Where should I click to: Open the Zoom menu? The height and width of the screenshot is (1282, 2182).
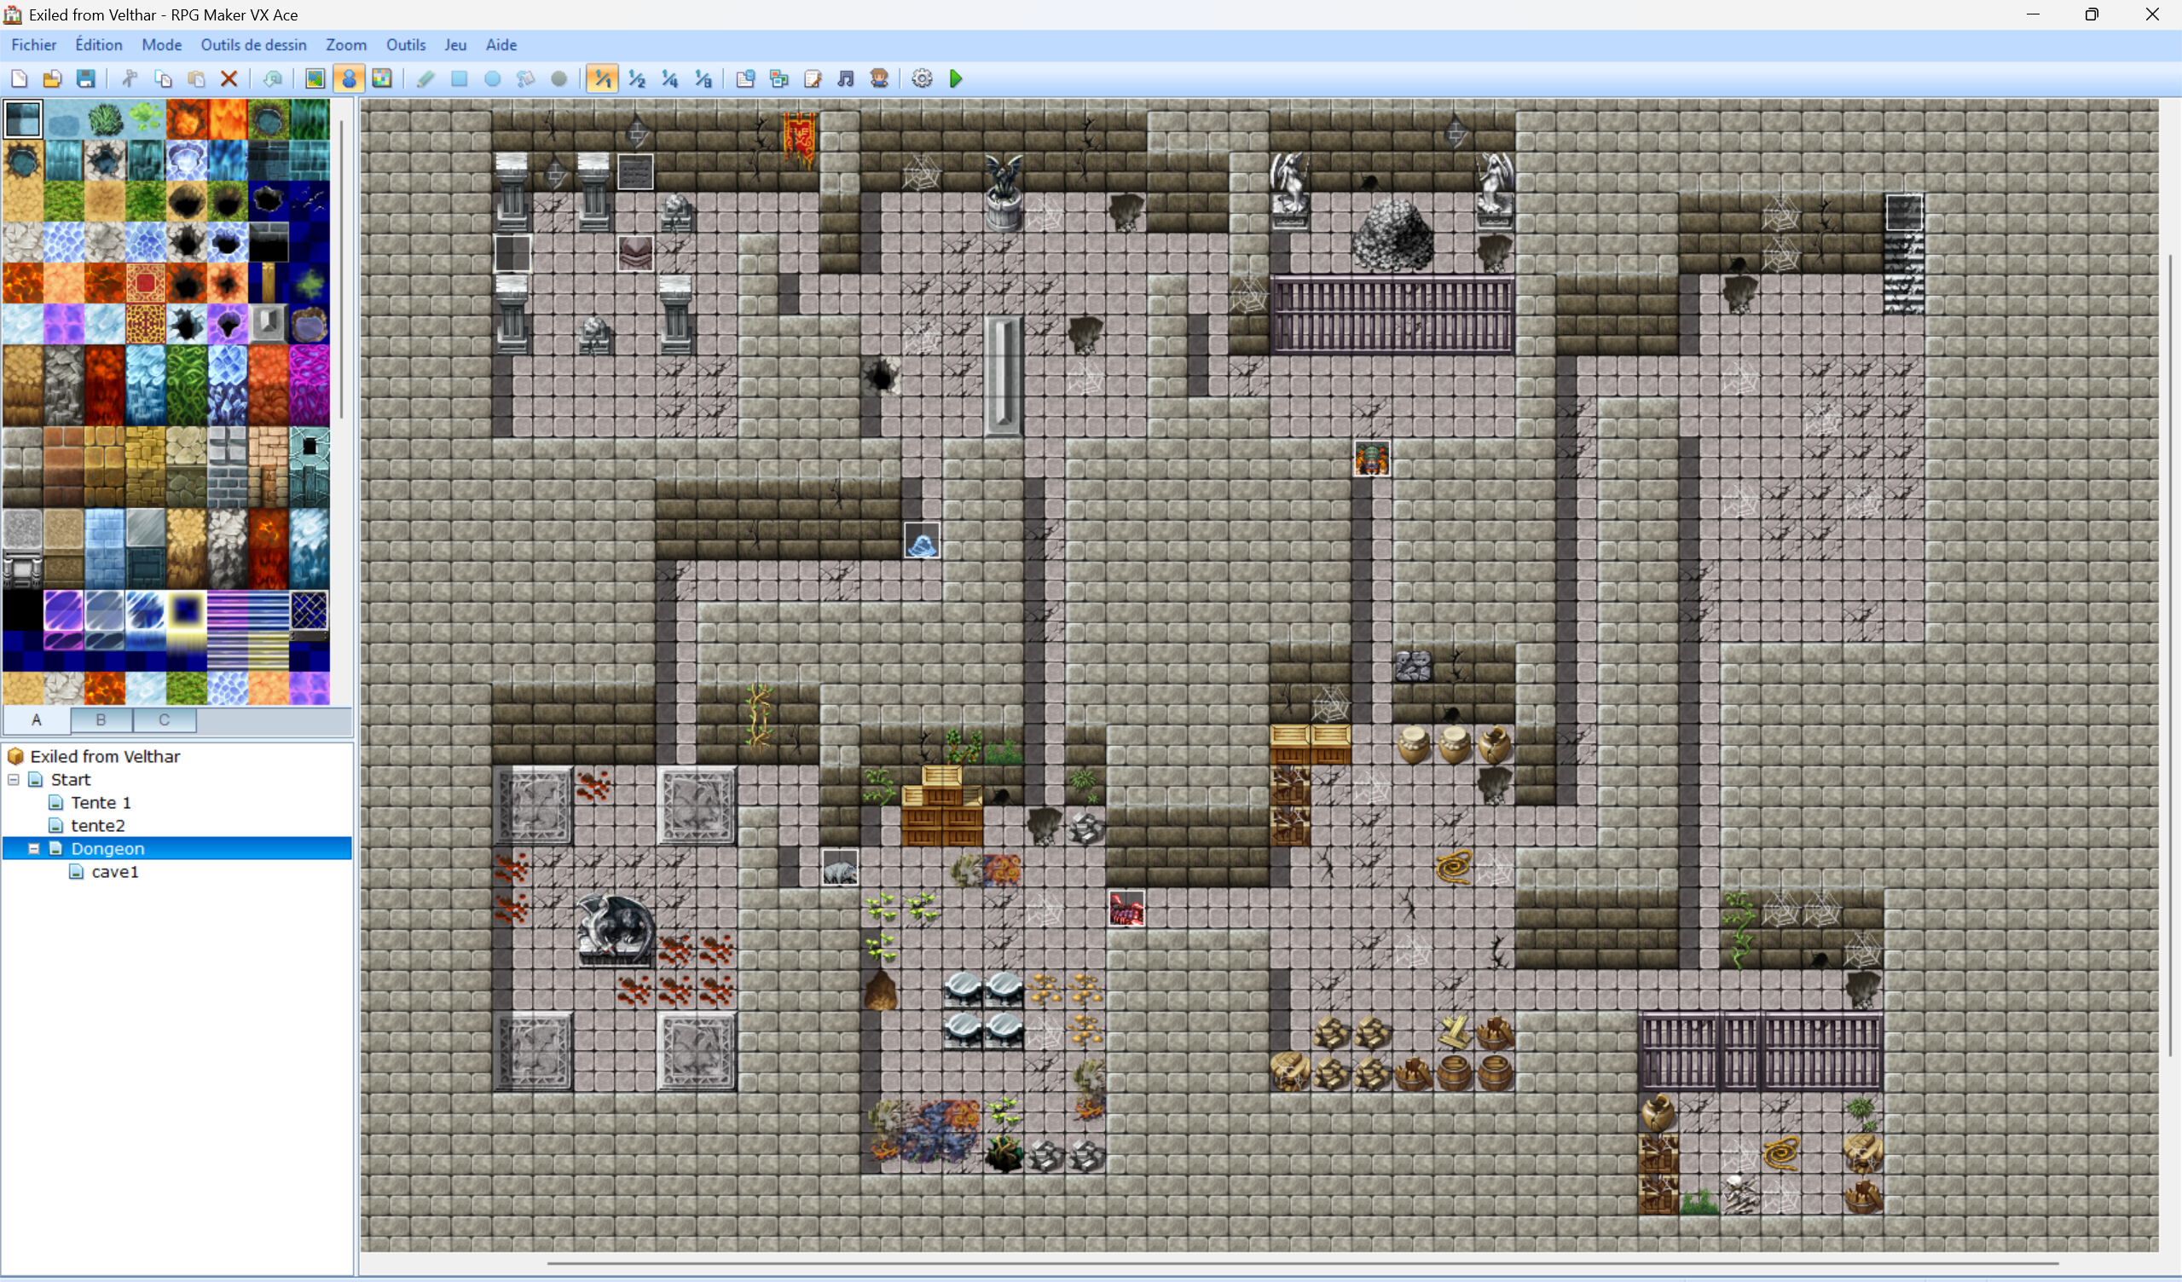(346, 45)
